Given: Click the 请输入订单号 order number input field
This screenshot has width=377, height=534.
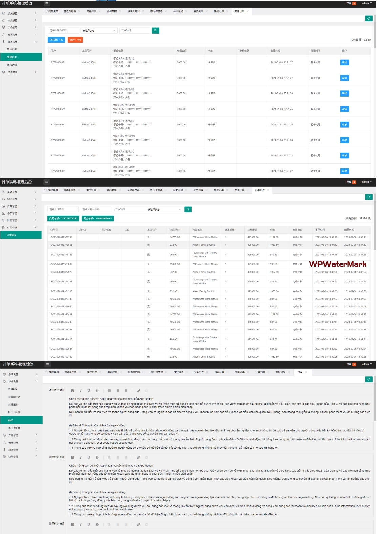Looking at the screenshot, I should tap(63, 209).
